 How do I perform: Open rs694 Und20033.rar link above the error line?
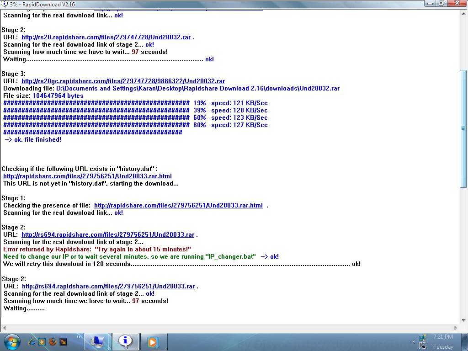coord(108,235)
